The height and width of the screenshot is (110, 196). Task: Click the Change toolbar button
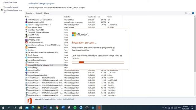click(x=47, y=13)
